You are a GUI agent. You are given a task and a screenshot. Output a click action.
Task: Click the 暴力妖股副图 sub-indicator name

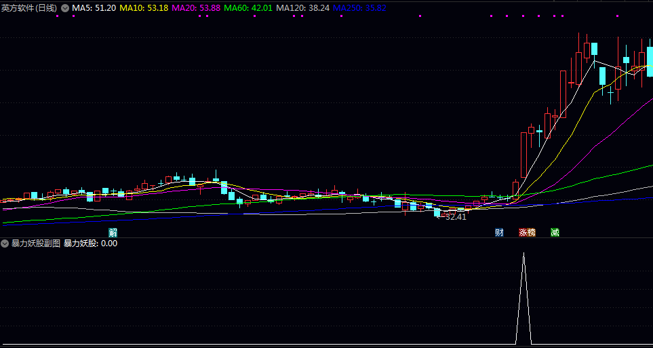pyautogui.click(x=36, y=243)
